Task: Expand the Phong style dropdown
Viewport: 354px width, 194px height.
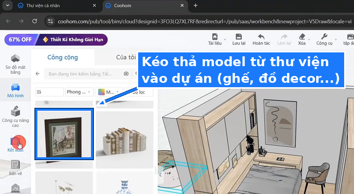Action: 79,92
